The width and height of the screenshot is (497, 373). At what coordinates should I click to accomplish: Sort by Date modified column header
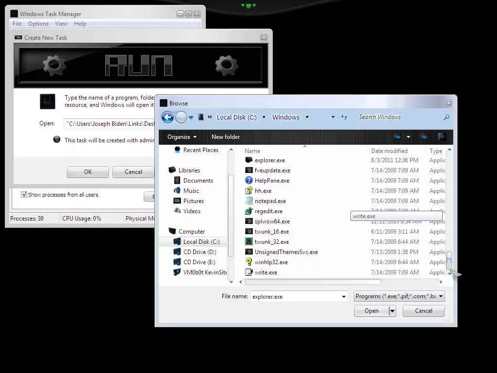(389, 151)
